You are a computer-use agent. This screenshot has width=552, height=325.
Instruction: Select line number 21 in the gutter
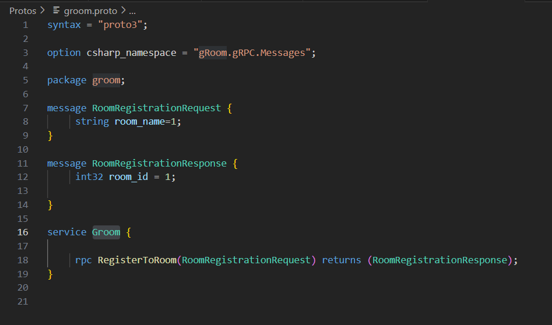coord(23,301)
